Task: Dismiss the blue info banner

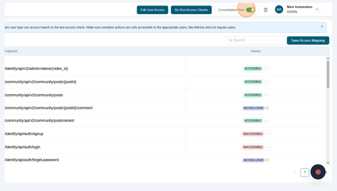Action: click(322, 27)
